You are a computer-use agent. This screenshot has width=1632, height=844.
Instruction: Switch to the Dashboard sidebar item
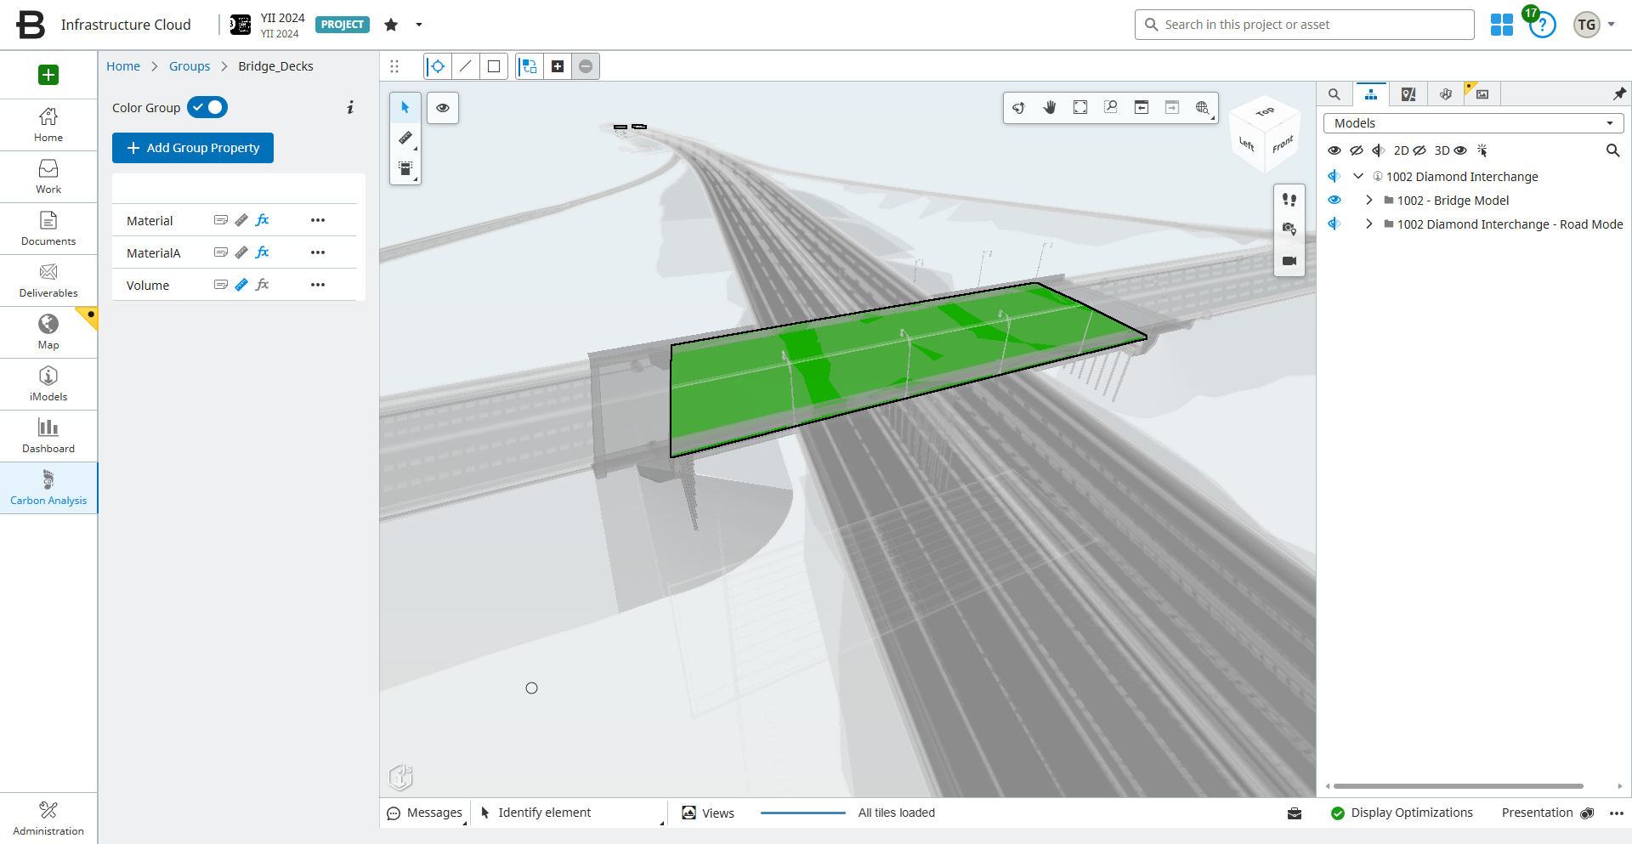click(48, 437)
